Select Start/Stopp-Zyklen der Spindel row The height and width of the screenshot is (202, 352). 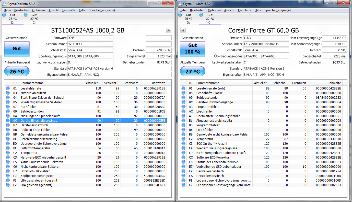[x=86, y=98]
